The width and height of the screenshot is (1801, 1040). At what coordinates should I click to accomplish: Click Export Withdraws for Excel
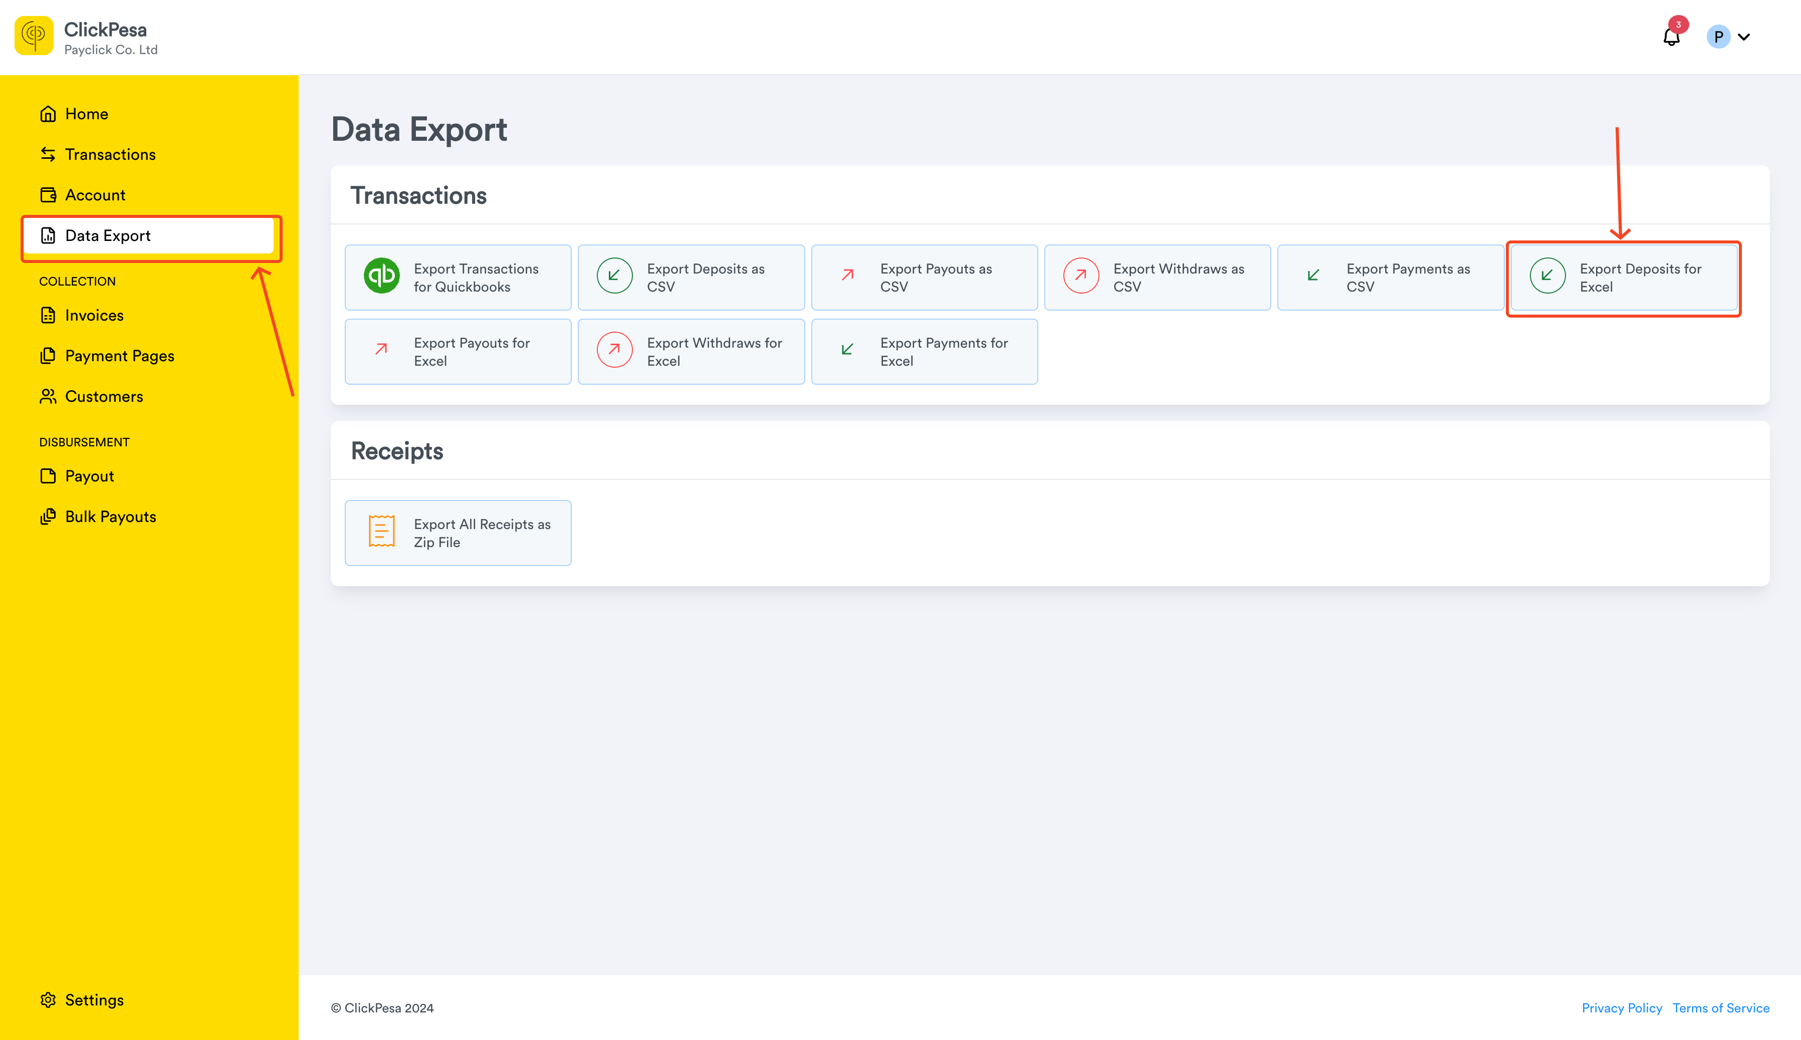coord(691,352)
